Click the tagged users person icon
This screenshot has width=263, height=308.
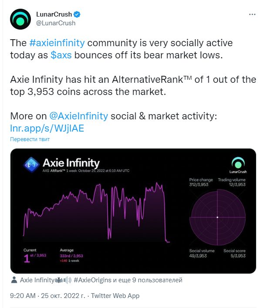point(14,280)
